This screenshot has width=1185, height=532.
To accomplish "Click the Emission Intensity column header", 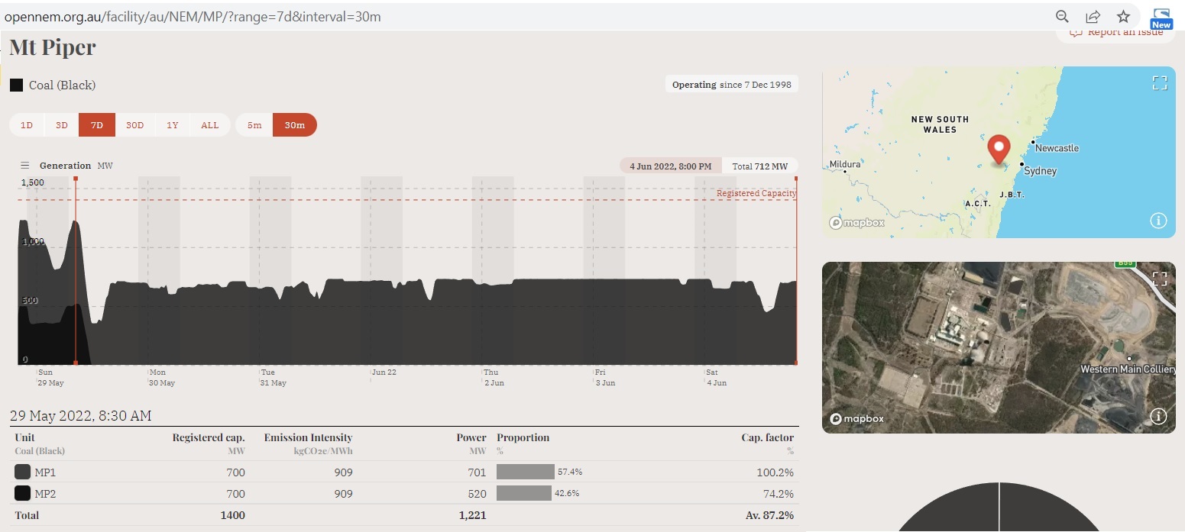I will click(308, 437).
